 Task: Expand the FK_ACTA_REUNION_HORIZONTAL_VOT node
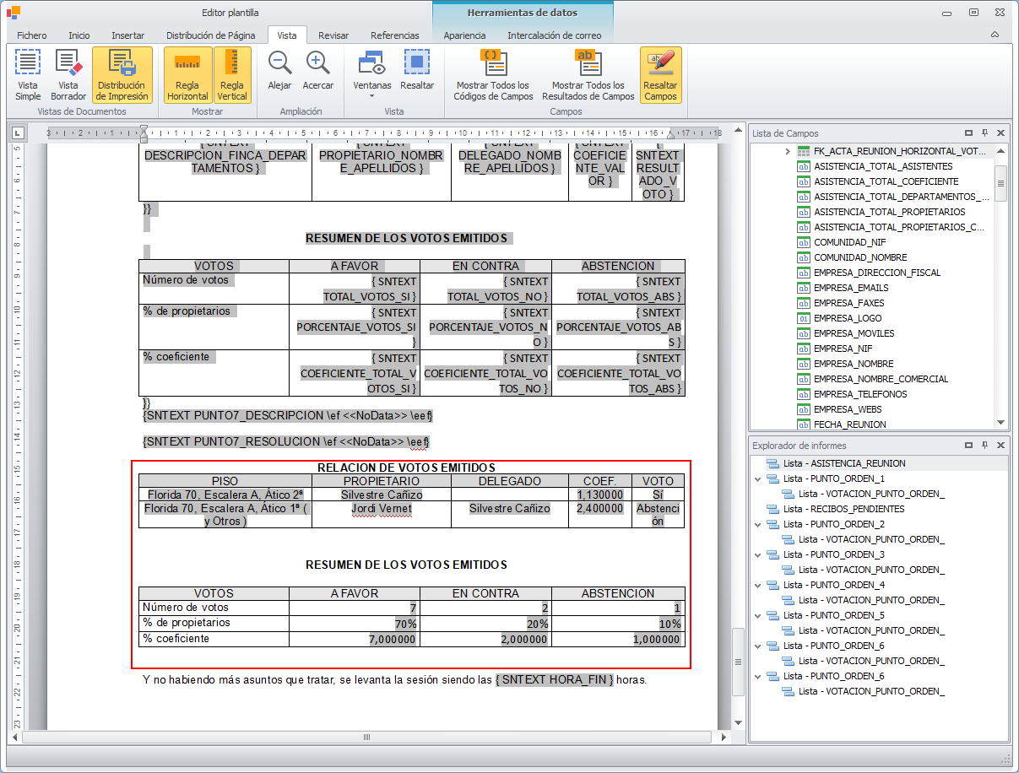click(787, 151)
